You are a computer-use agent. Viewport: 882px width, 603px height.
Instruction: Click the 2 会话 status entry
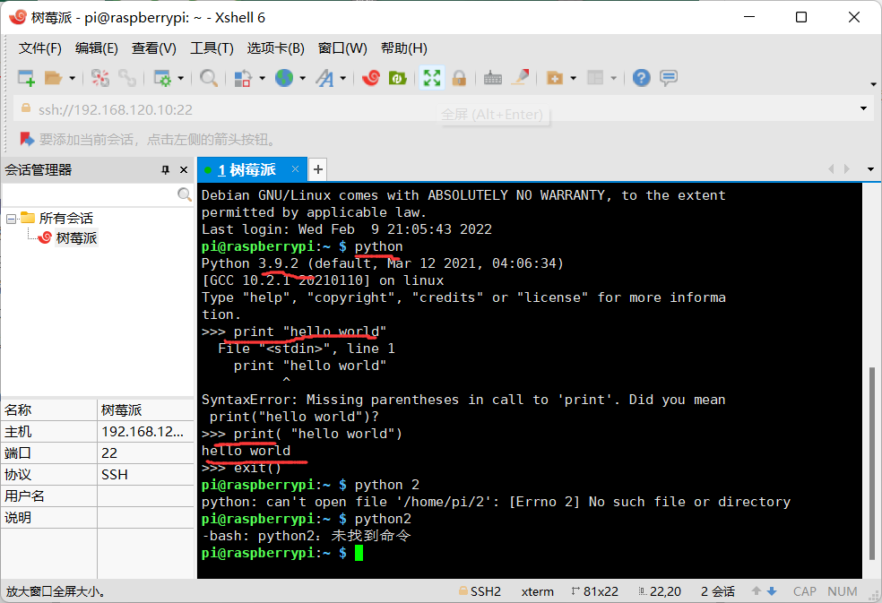[718, 591]
